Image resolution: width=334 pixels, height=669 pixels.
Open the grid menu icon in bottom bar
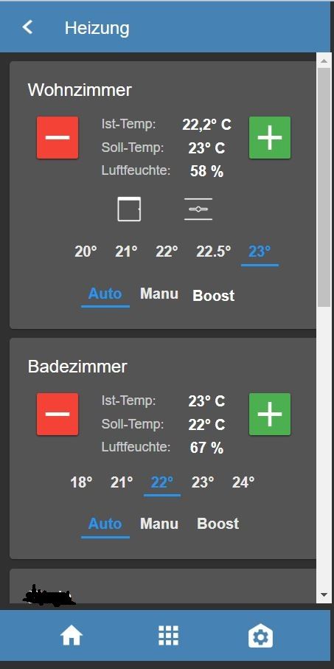tap(169, 636)
